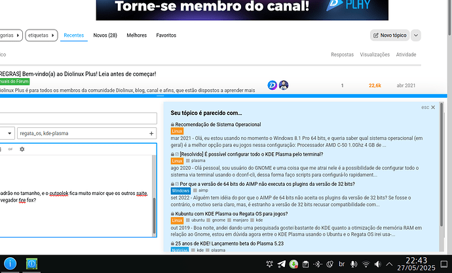Click the Torne-se membro do canal banner
452x273 pixels.
(x=242, y=10)
